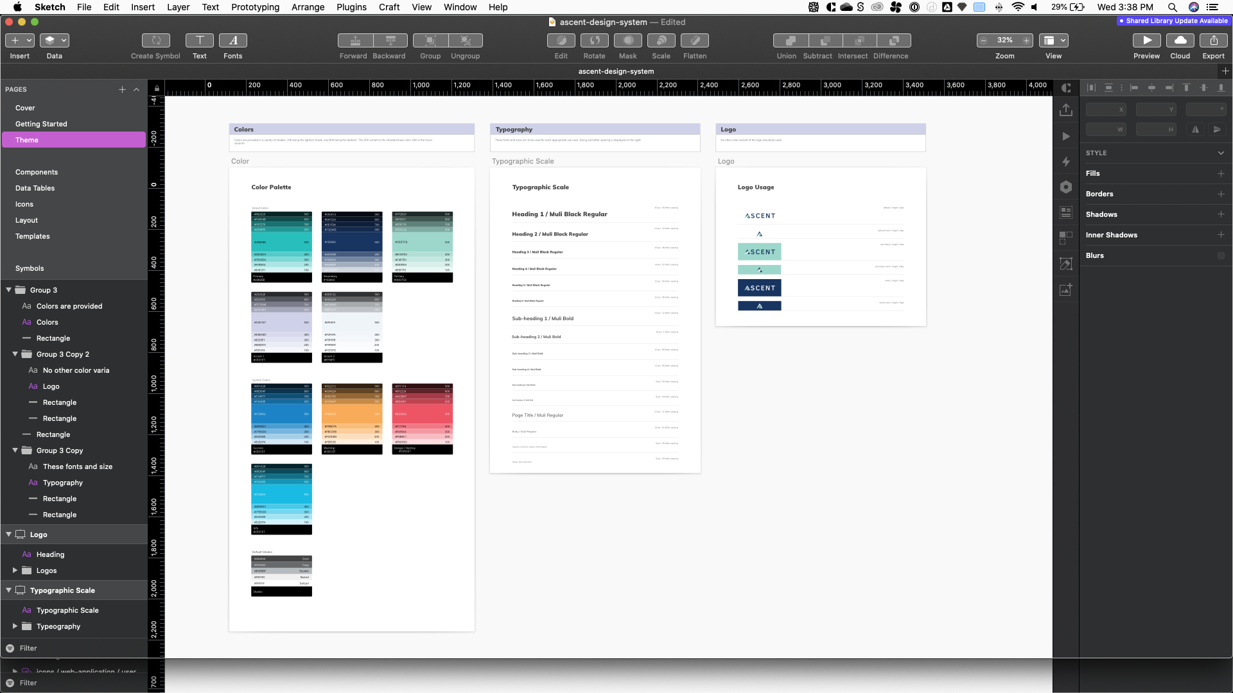Image resolution: width=1233 pixels, height=693 pixels.
Task: Click the Mask tool icon
Action: 627,40
